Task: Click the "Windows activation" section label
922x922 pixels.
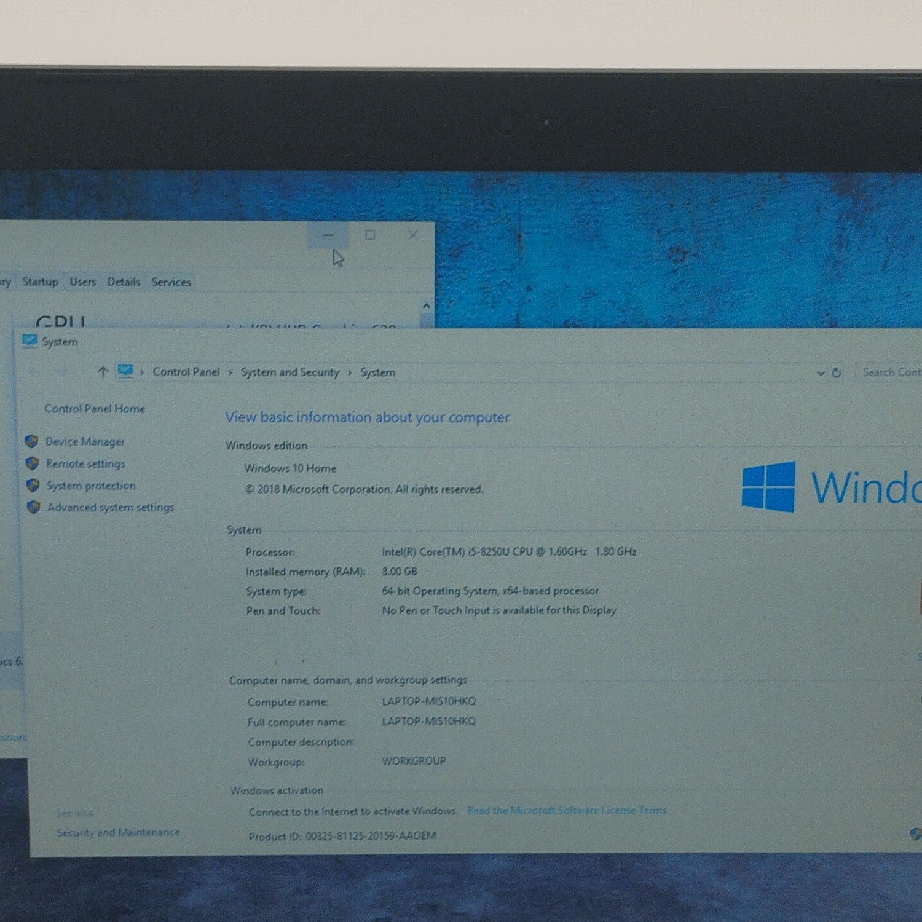Action: [277, 790]
